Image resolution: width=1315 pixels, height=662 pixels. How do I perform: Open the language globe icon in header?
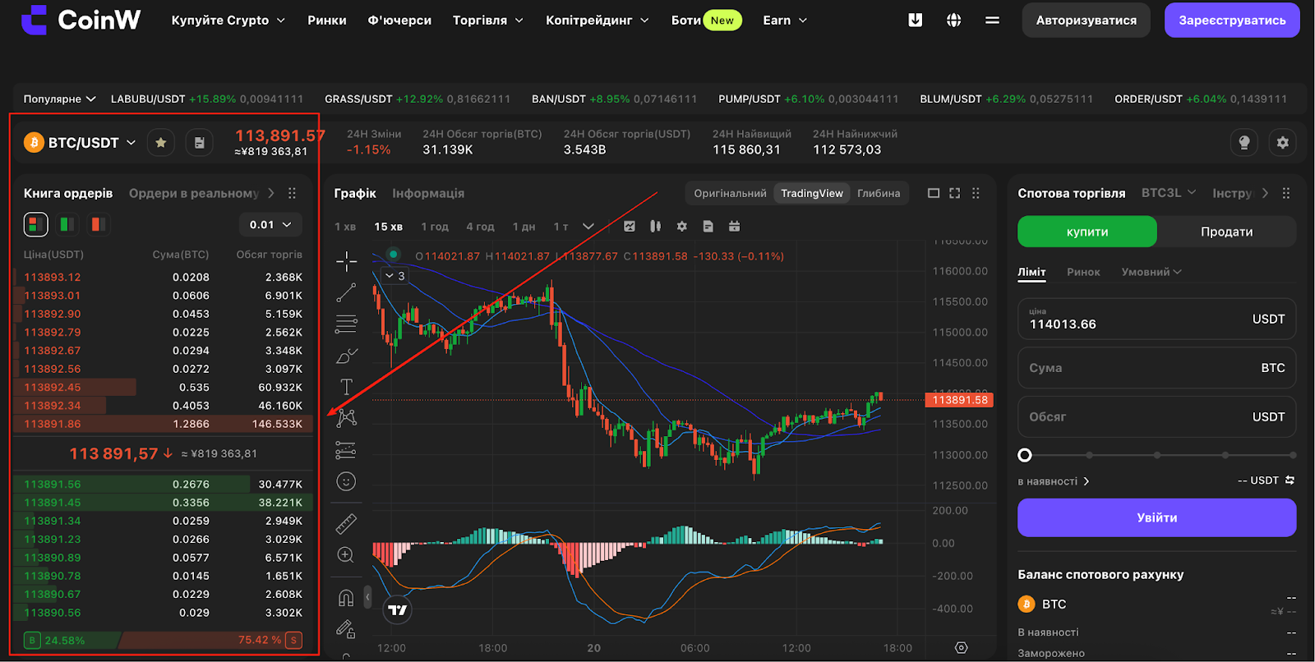(x=953, y=20)
